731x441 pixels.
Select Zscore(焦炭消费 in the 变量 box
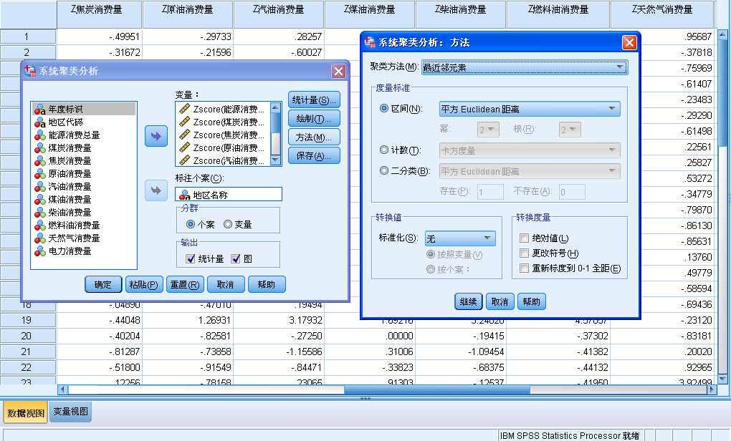point(223,135)
